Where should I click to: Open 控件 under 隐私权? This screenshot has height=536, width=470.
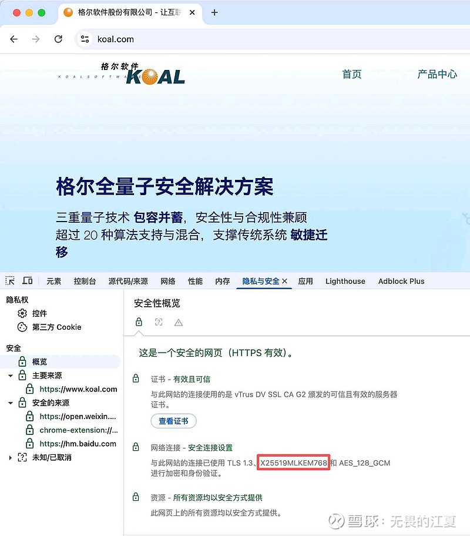click(x=39, y=313)
